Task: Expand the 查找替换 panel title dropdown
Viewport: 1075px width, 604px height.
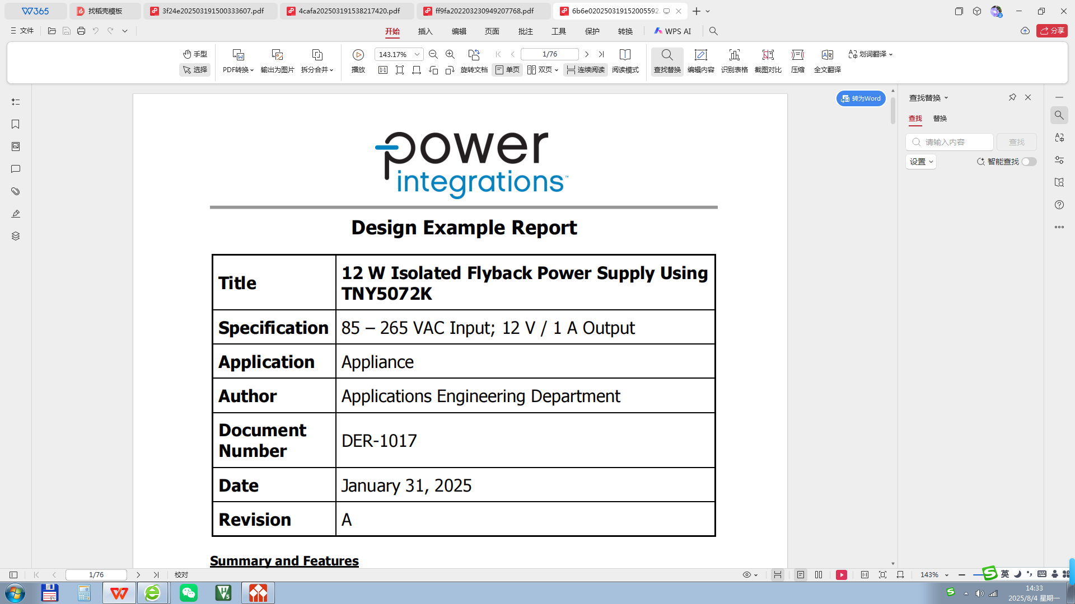Action: (946, 98)
